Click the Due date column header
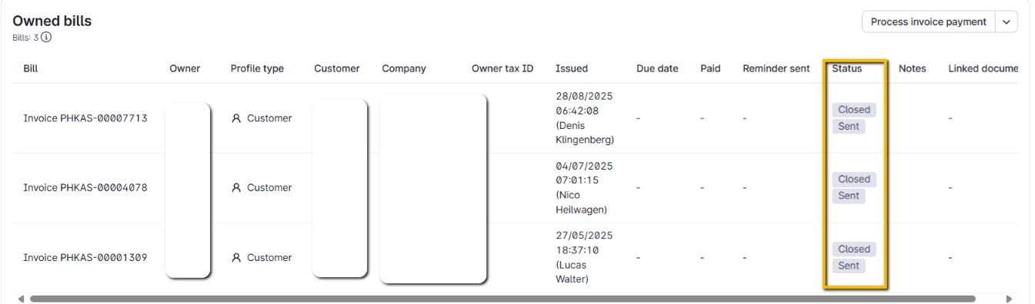 coord(657,69)
